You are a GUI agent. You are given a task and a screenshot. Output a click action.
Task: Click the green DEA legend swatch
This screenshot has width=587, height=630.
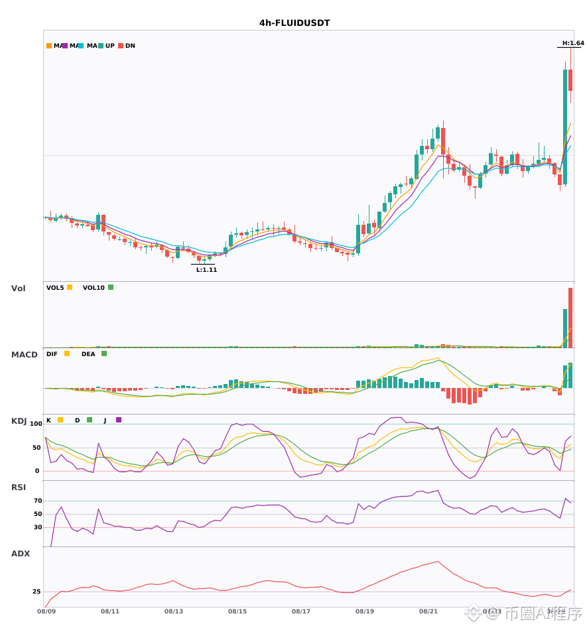click(104, 353)
